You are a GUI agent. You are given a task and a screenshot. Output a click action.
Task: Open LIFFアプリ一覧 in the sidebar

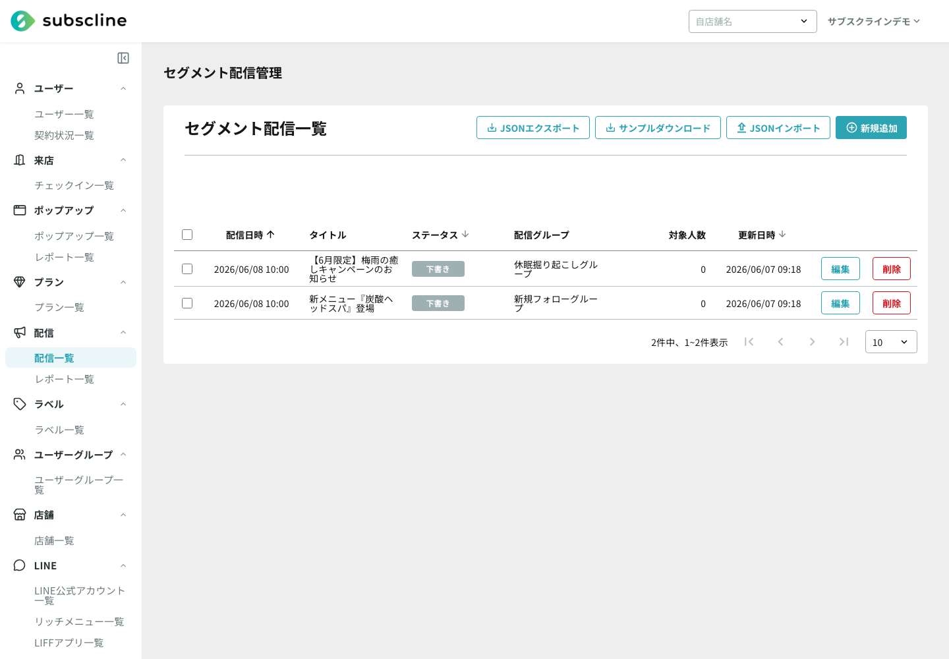tap(69, 643)
